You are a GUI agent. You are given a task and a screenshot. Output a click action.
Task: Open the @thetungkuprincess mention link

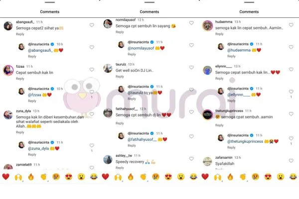point(245,141)
